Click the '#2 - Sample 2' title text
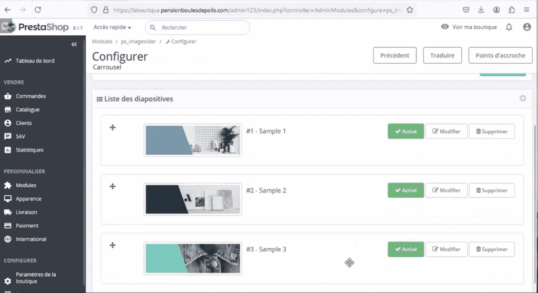 [x=266, y=190]
